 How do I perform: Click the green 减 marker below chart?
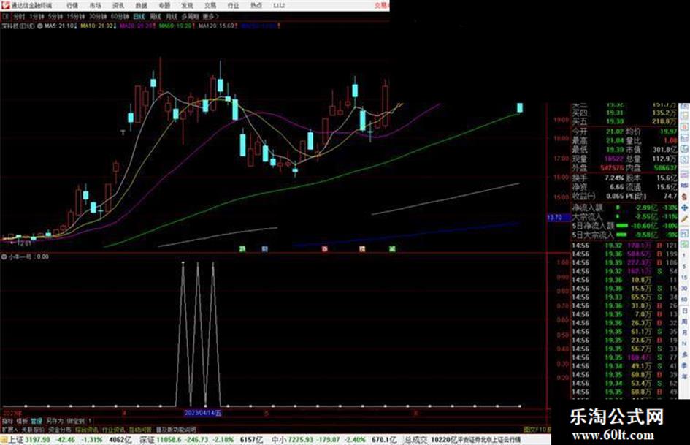coord(392,249)
